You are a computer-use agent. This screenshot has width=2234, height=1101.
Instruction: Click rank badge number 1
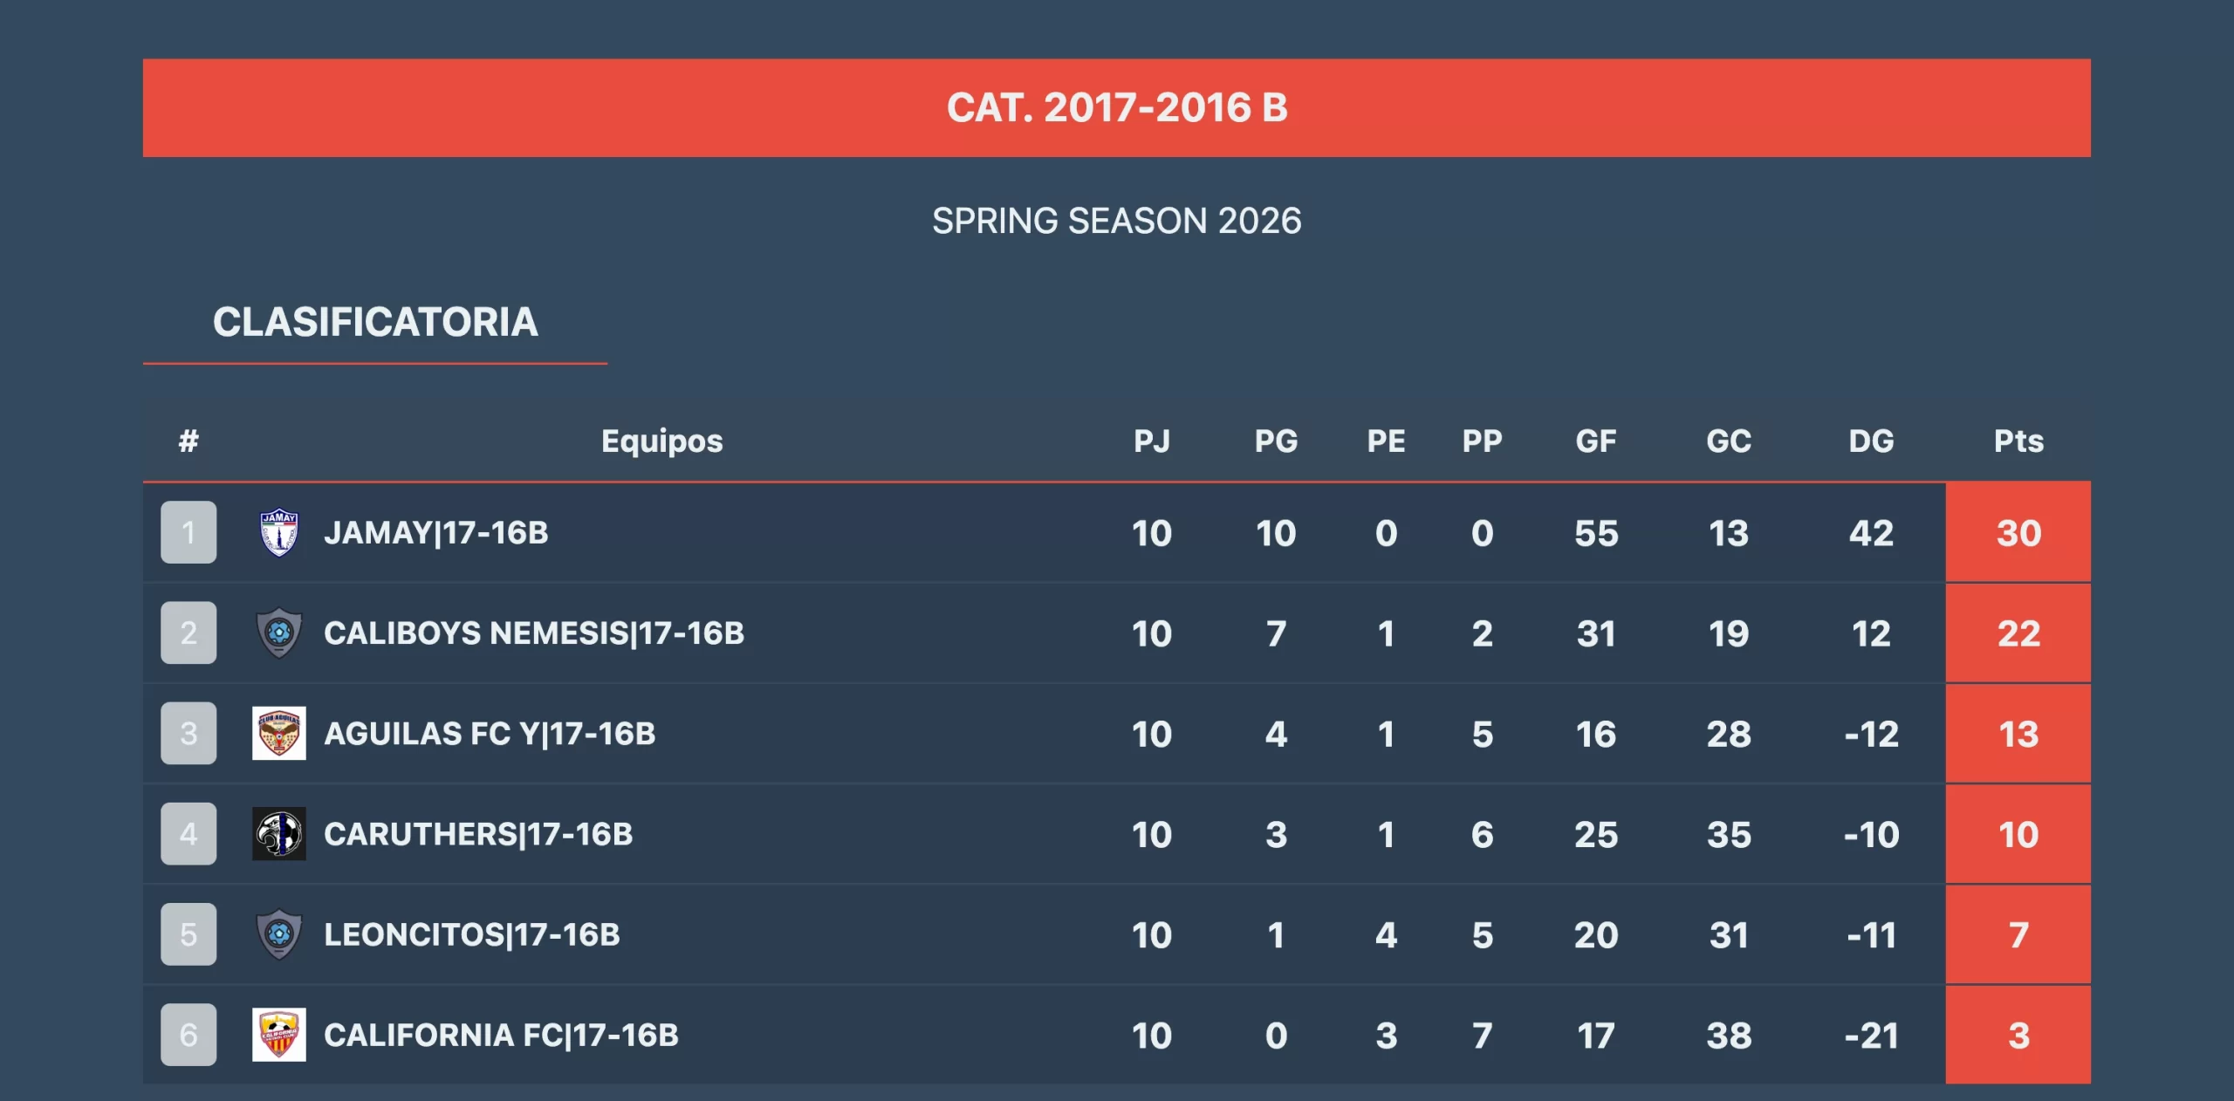pos(188,532)
